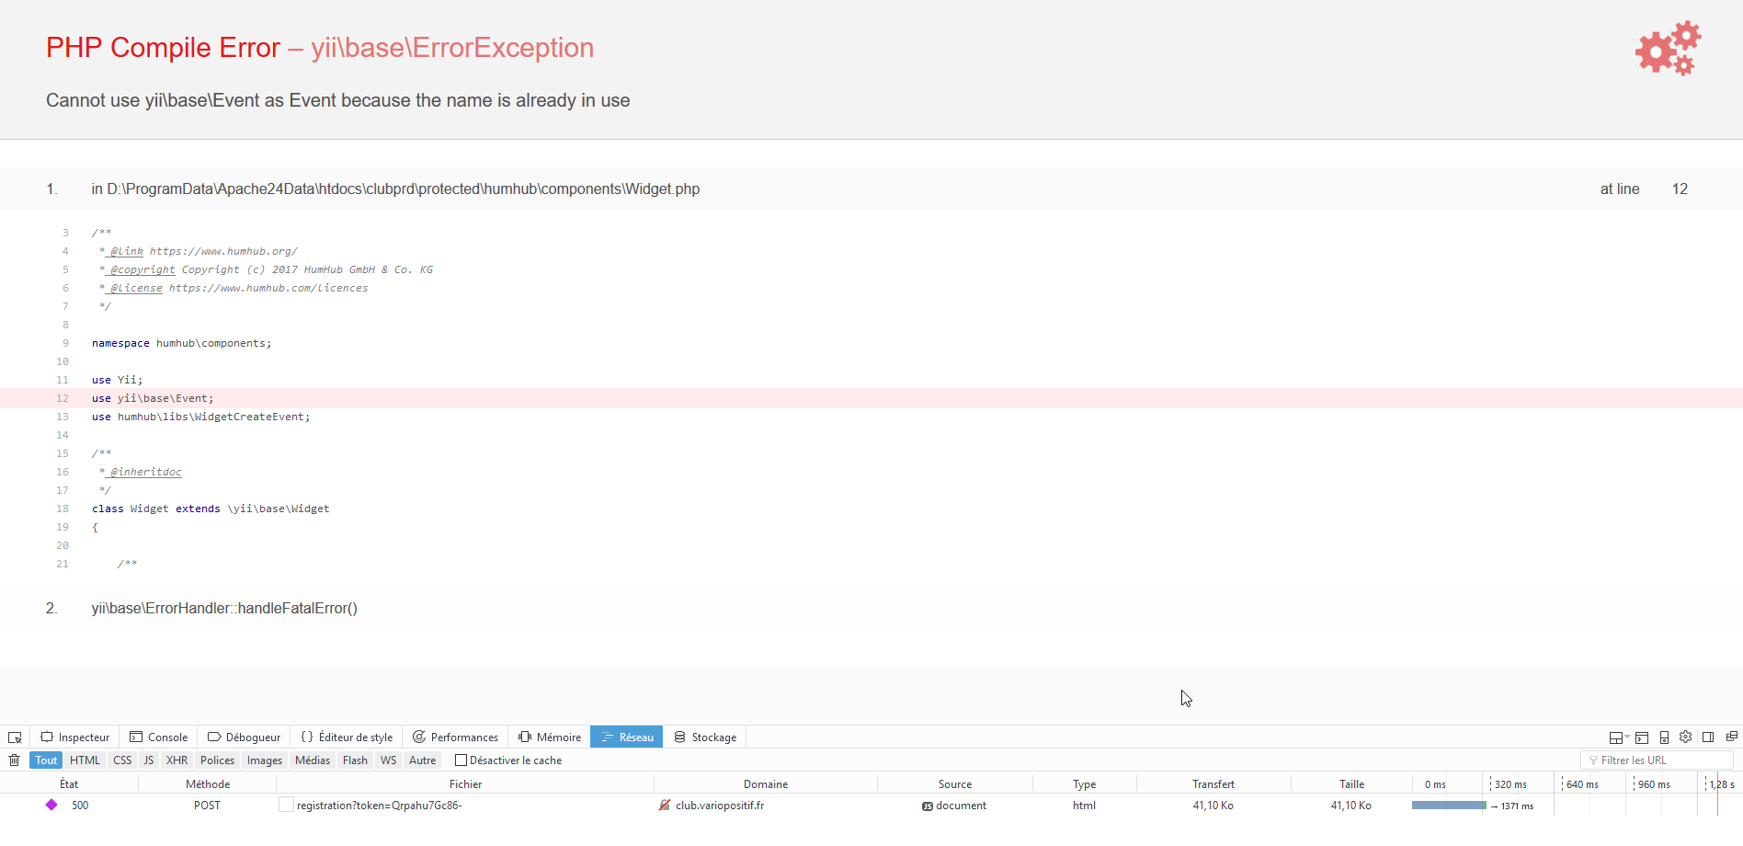This screenshot has height=846, width=1743.
Task: Open devtools settings gear
Action: click(1685, 737)
